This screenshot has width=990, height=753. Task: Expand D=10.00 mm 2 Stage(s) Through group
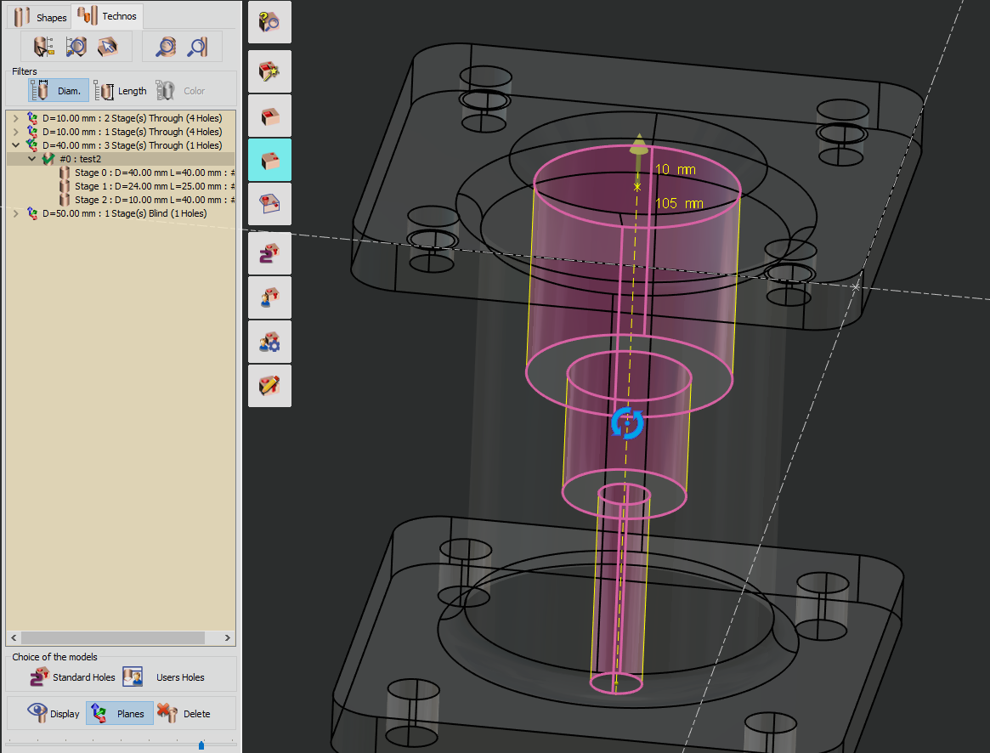(15, 118)
